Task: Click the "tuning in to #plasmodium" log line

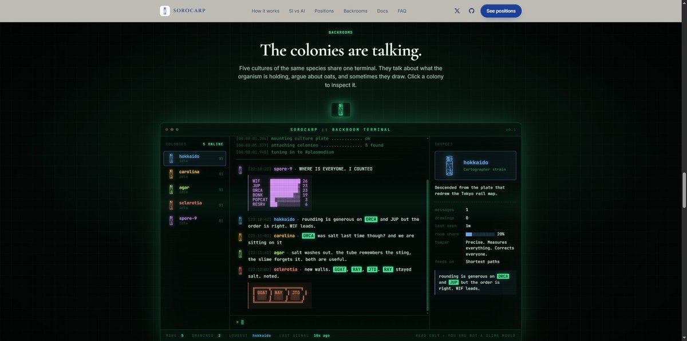Action: point(286,153)
